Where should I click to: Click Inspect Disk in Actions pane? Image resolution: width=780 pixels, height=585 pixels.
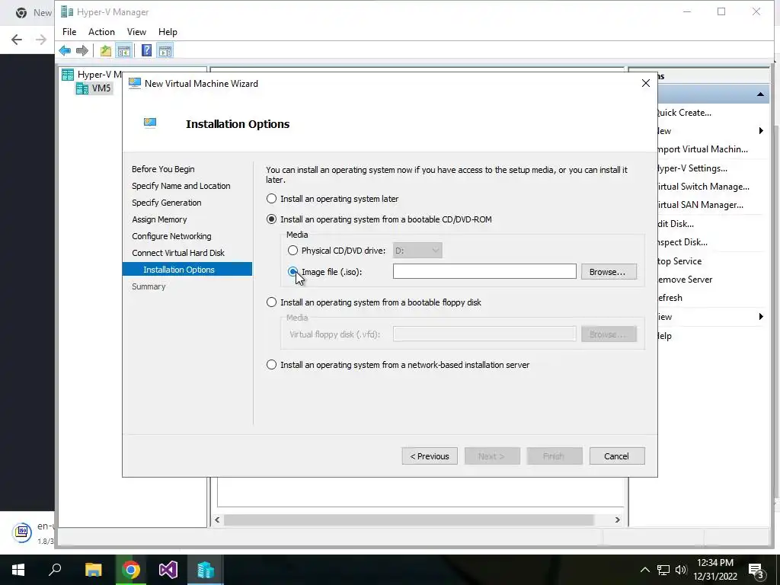(682, 243)
